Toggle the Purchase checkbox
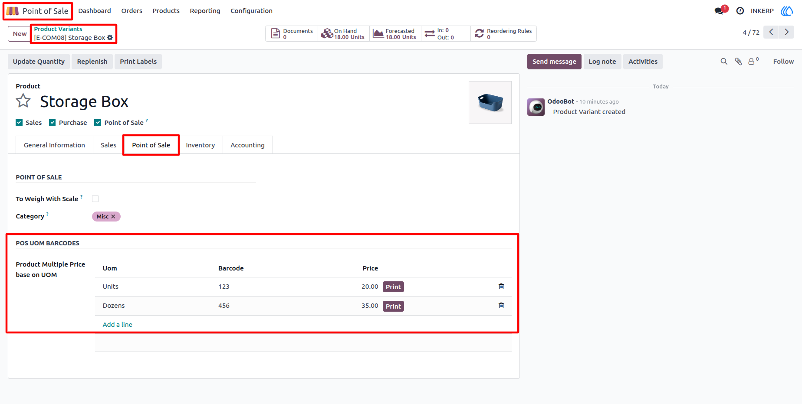Viewport: 802px width, 404px height. [x=53, y=123]
